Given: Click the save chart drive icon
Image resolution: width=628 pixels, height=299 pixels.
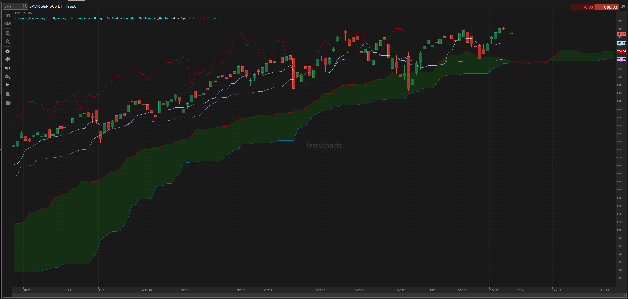Looking at the screenshot, I should pos(8,94).
